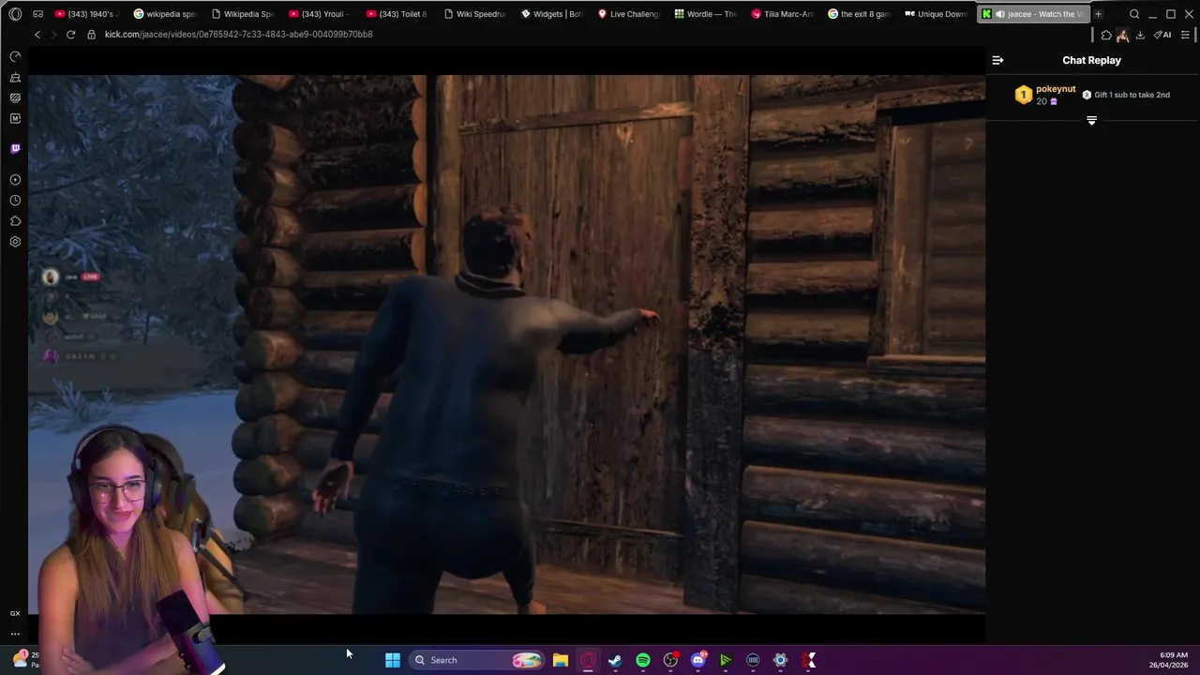Switch to the 'Unique Down' tab
Viewport: 1200px width, 675px height.
tap(937, 14)
